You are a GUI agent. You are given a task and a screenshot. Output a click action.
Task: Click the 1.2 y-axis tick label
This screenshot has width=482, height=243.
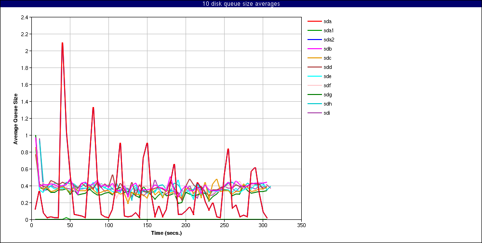pyautogui.click(x=25, y=119)
